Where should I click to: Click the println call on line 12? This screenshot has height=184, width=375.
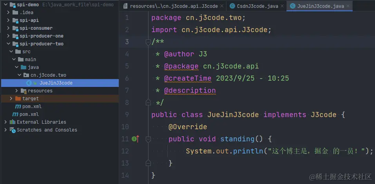pos(248,151)
